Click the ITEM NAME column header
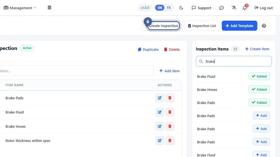Viewport: 280px width, 157px height. pyautogui.click(x=15, y=85)
